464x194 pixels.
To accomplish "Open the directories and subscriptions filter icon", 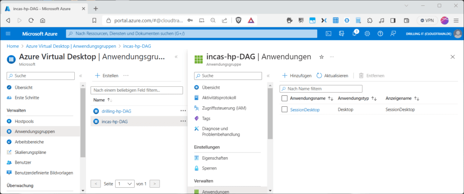I will pos(342,33).
